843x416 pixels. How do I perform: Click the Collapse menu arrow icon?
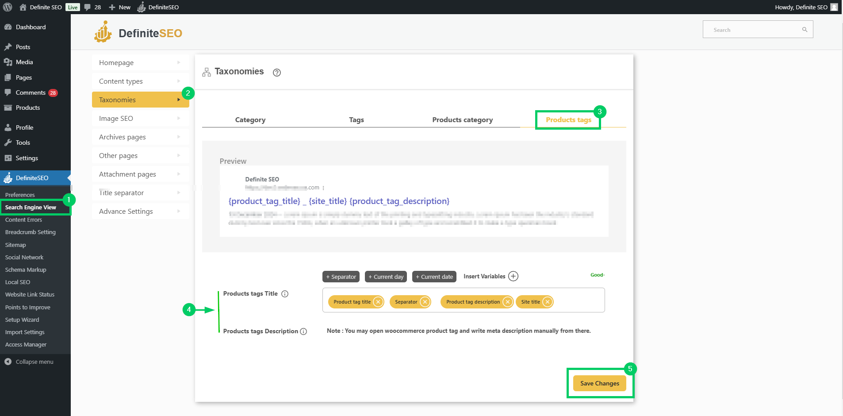8,362
